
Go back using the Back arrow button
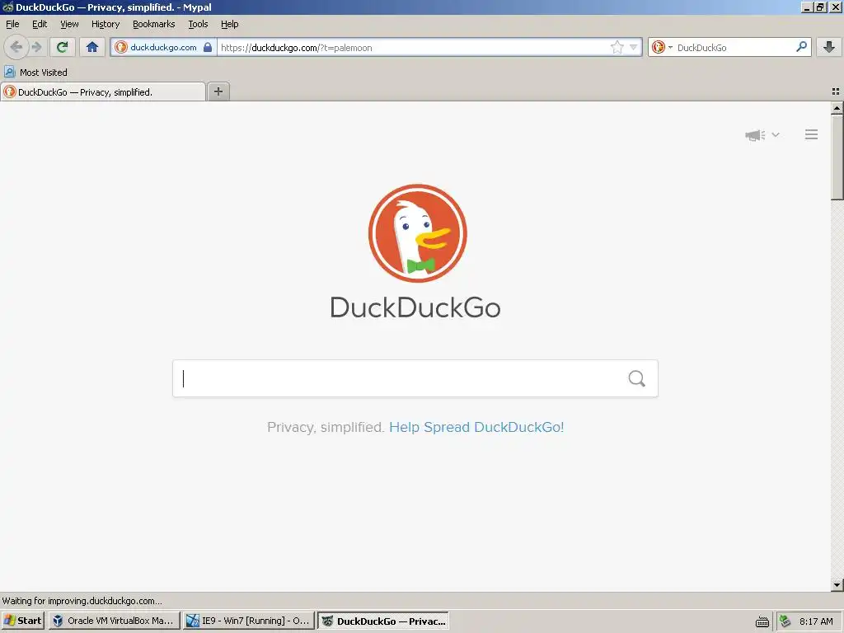pyautogui.click(x=16, y=47)
